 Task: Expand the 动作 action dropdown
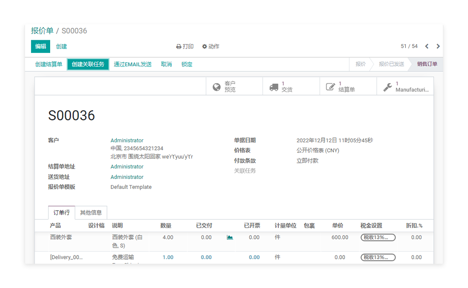pos(211,47)
